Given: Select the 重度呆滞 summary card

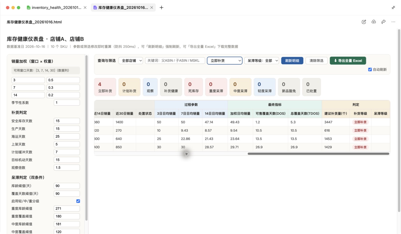Looking at the screenshot, I should pos(216,87).
